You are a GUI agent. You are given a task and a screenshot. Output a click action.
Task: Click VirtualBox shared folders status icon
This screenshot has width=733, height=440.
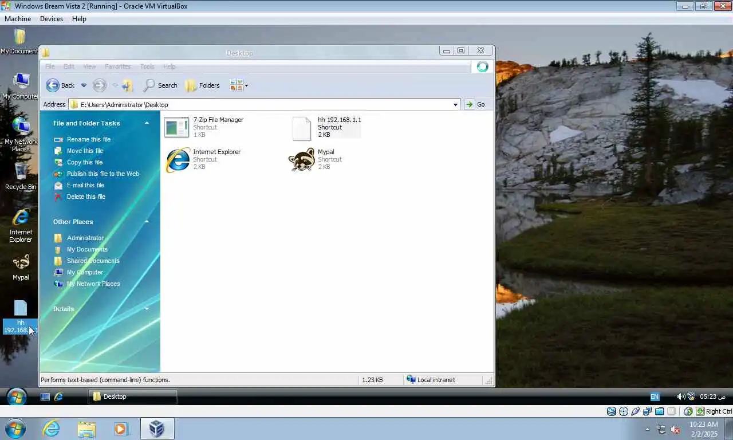click(660, 411)
